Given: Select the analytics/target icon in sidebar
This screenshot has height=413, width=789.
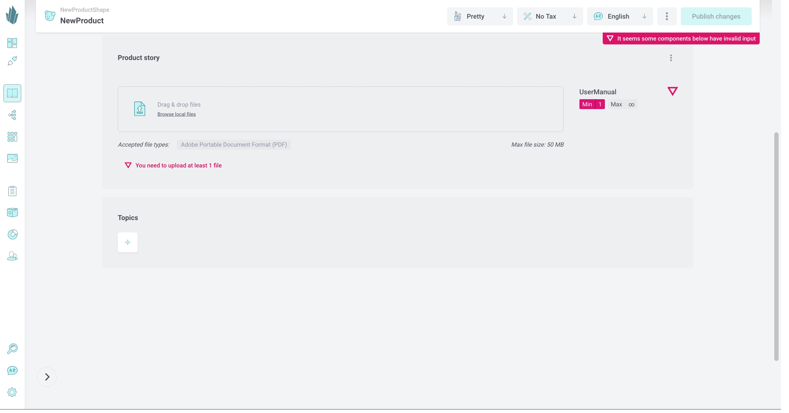Looking at the screenshot, I should pyautogui.click(x=13, y=234).
